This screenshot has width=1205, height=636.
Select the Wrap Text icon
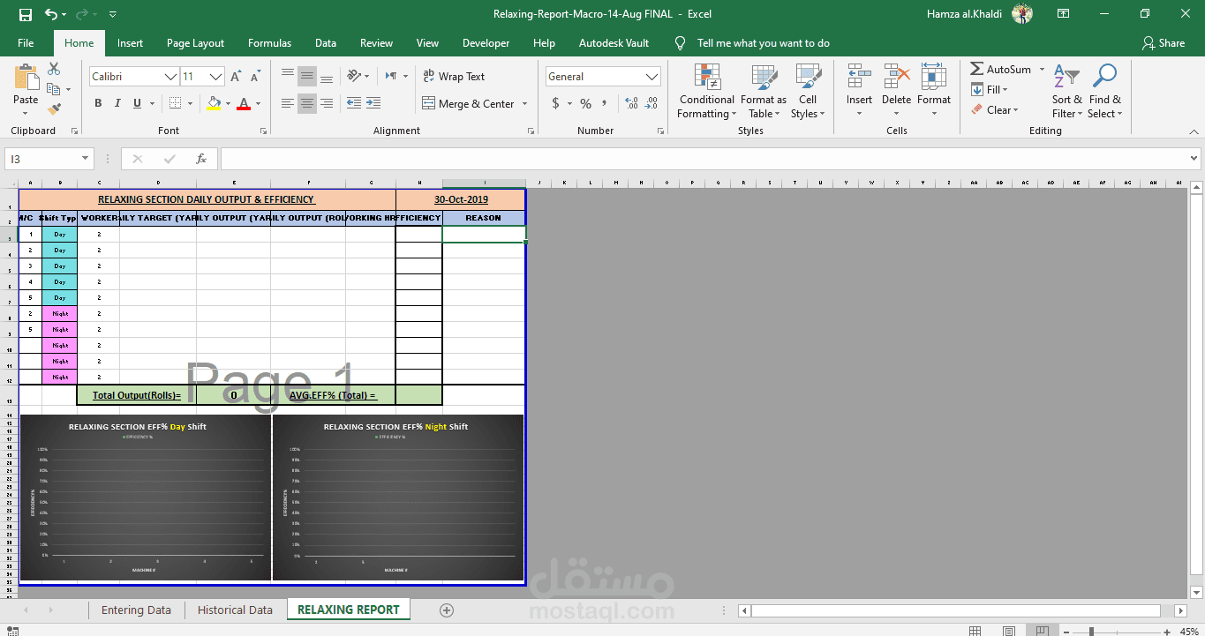pyautogui.click(x=429, y=76)
